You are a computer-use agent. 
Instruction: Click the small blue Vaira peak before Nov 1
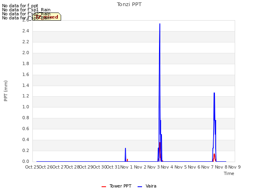coord(125,148)
